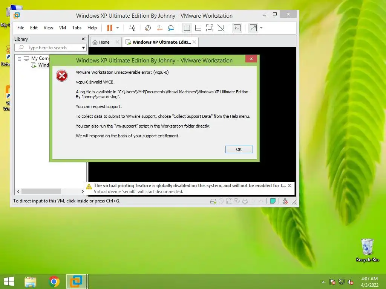The image size is (386, 289).
Task: Click the red error icon in dialog
Action: 62,76
